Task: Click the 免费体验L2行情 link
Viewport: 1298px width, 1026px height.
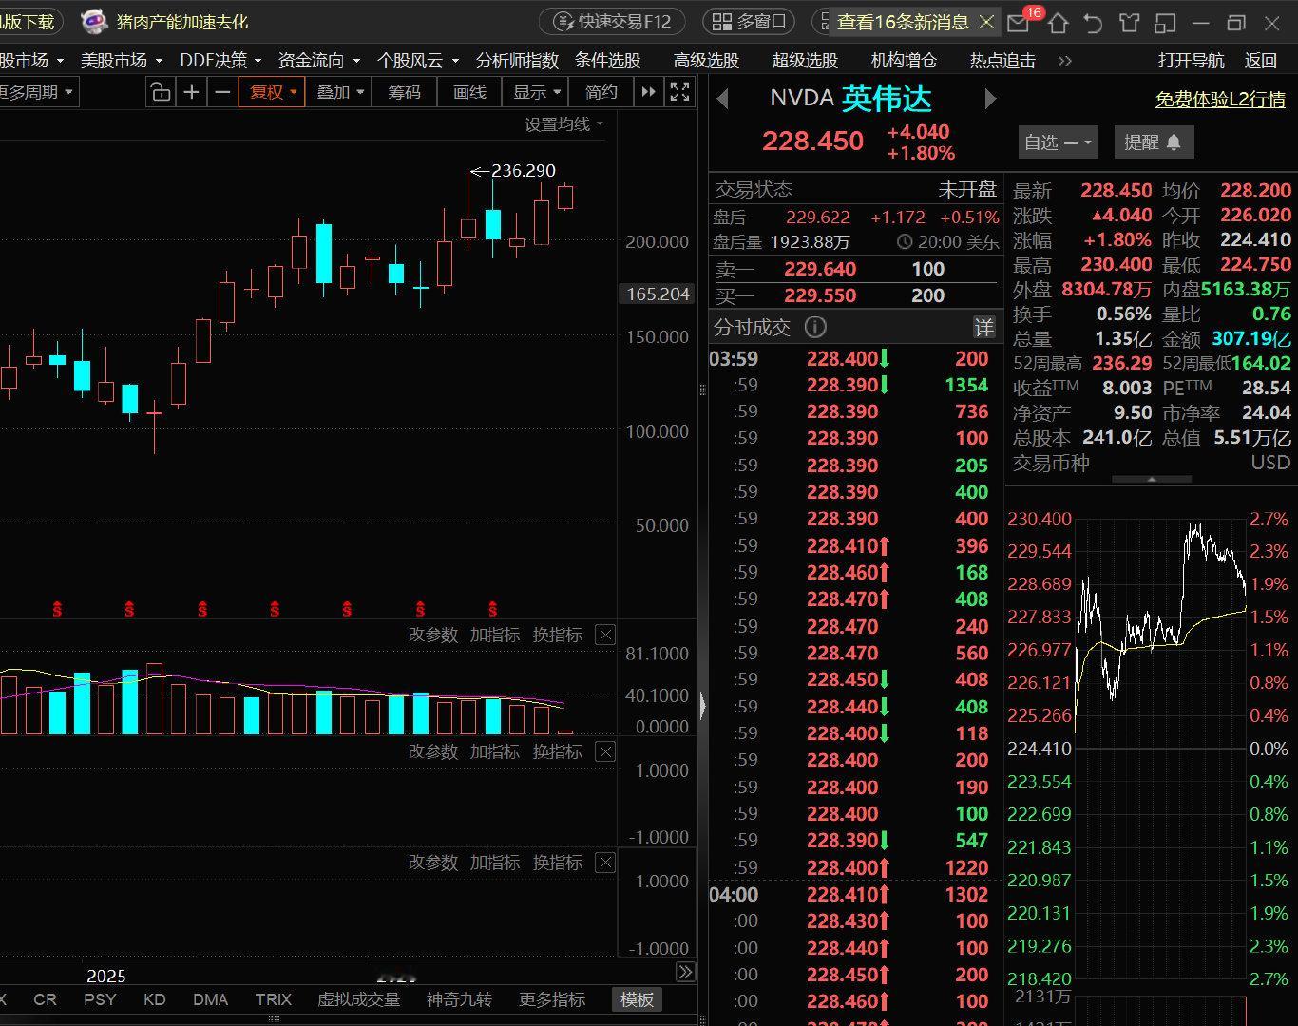Action: (1220, 99)
